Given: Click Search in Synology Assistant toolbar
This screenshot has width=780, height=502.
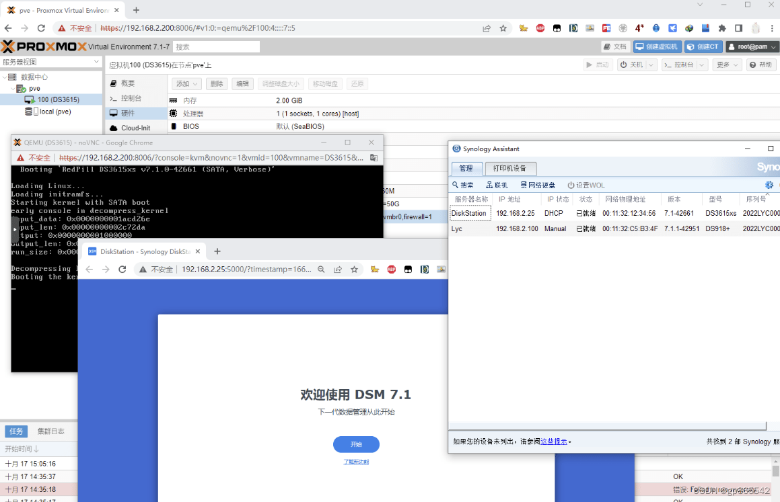Looking at the screenshot, I should tap(462, 185).
